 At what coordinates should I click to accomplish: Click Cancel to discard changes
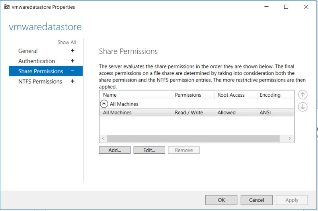pos(257,200)
